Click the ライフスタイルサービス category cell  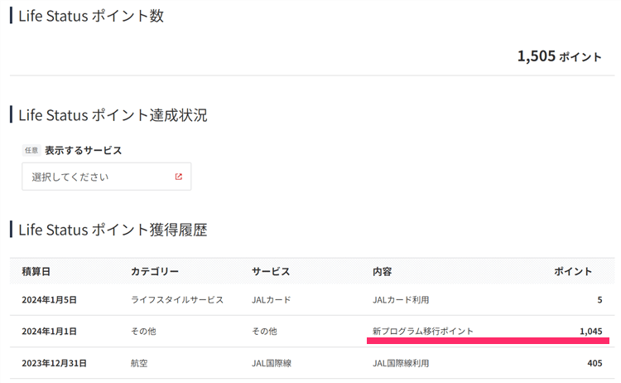click(177, 300)
